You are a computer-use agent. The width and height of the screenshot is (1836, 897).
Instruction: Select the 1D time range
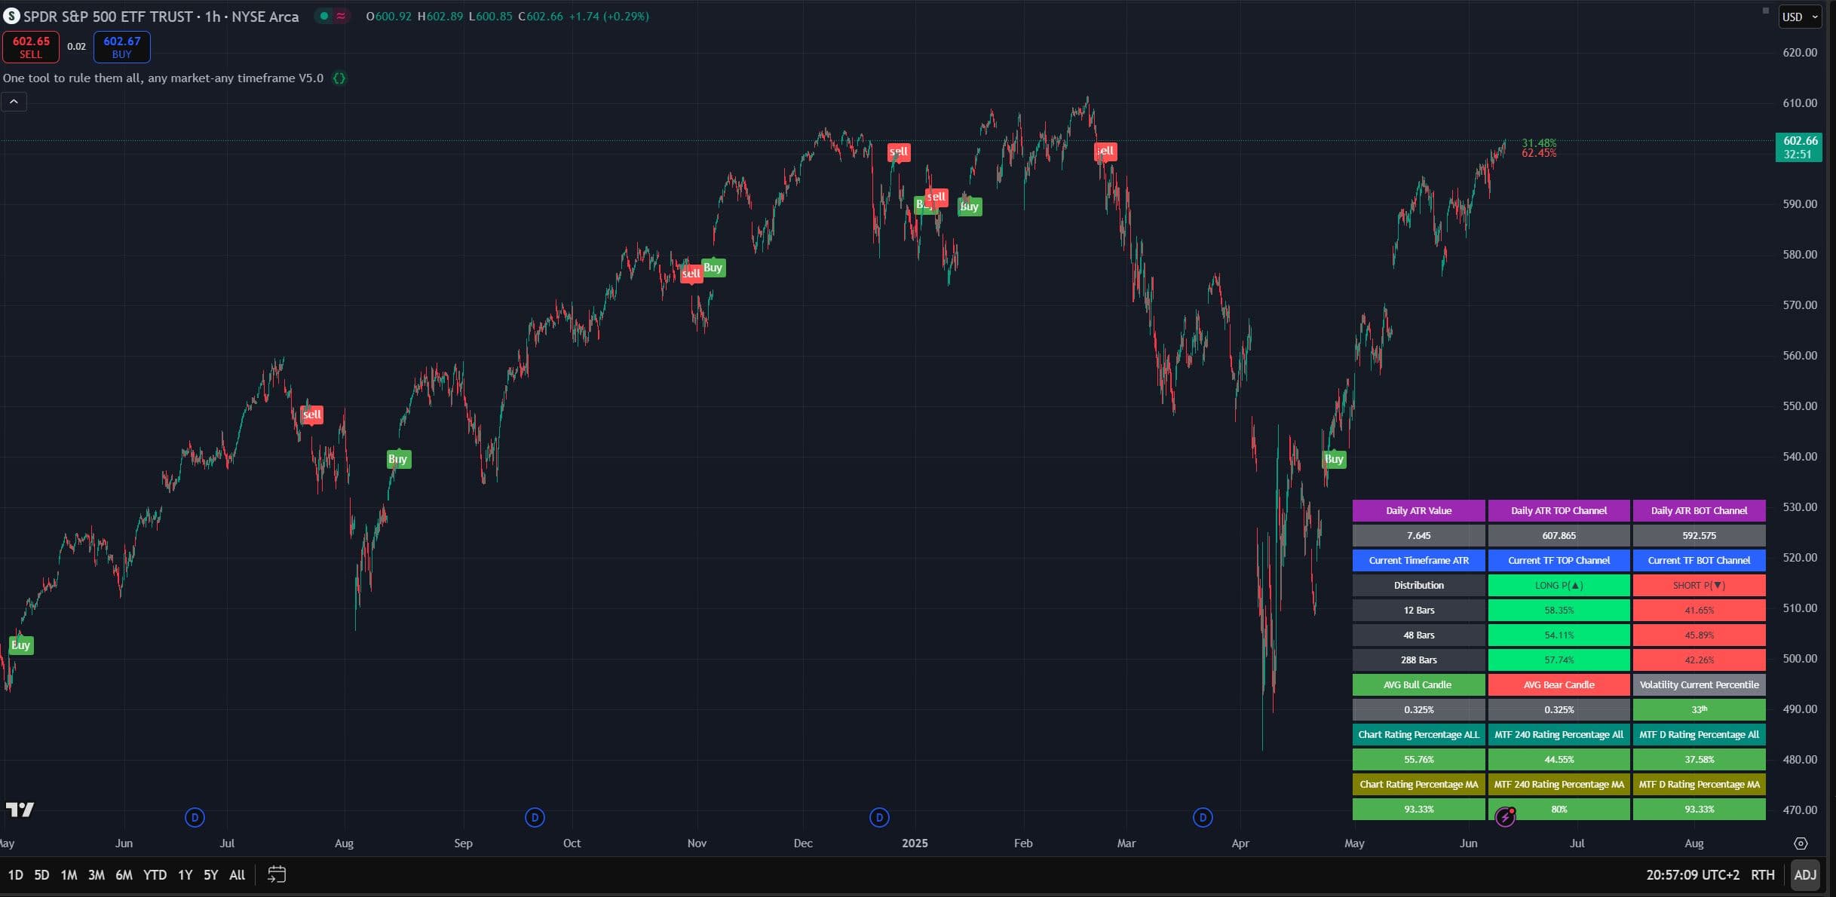pyautogui.click(x=16, y=875)
